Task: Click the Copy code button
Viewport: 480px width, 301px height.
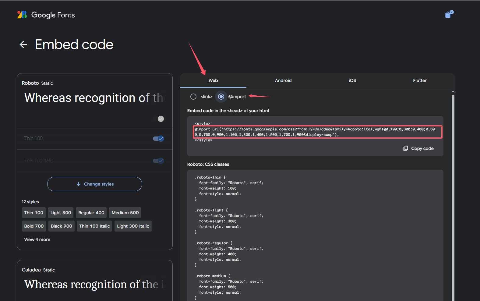Action: [x=418, y=148]
